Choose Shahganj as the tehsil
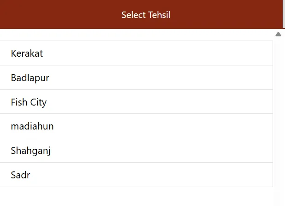 point(31,151)
